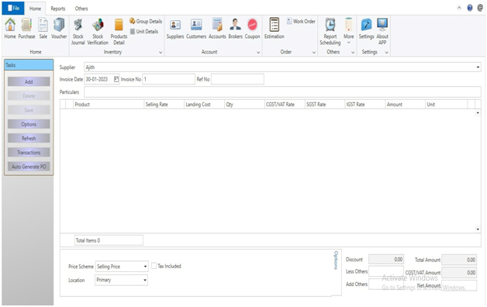Click the Particulars field
This screenshot has height=307, width=487.
(x=282, y=92)
